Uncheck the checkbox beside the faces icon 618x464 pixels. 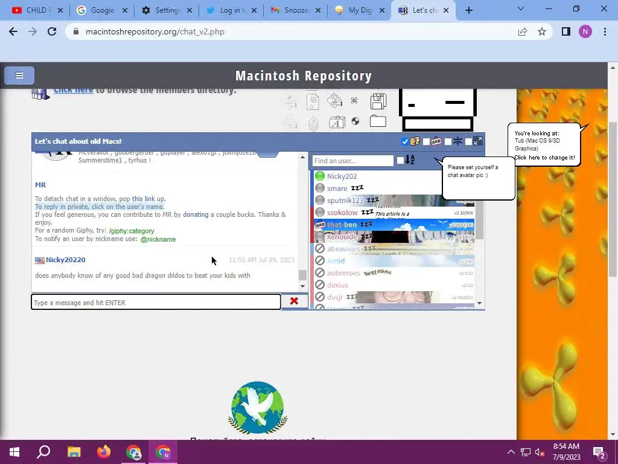click(x=405, y=141)
